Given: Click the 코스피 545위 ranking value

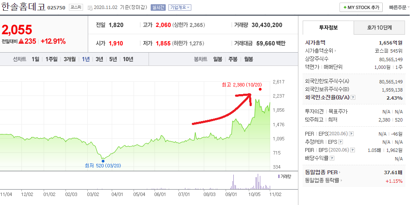Looking at the screenshot, I should pyautogui.click(x=388, y=51).
